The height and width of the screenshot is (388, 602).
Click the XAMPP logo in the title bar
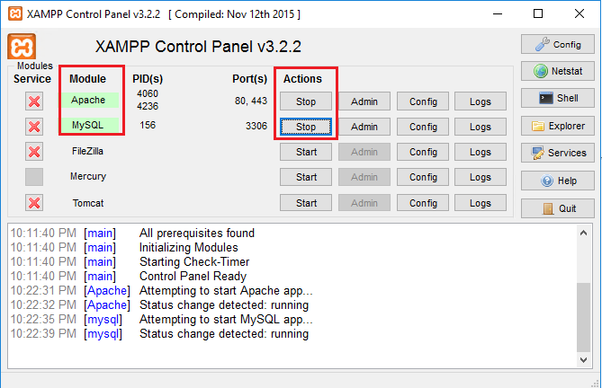(15, 14)
